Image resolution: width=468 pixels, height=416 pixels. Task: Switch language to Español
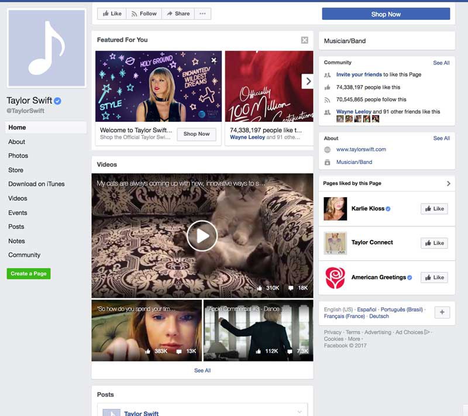pyautogui.click(x=367, y=310)
